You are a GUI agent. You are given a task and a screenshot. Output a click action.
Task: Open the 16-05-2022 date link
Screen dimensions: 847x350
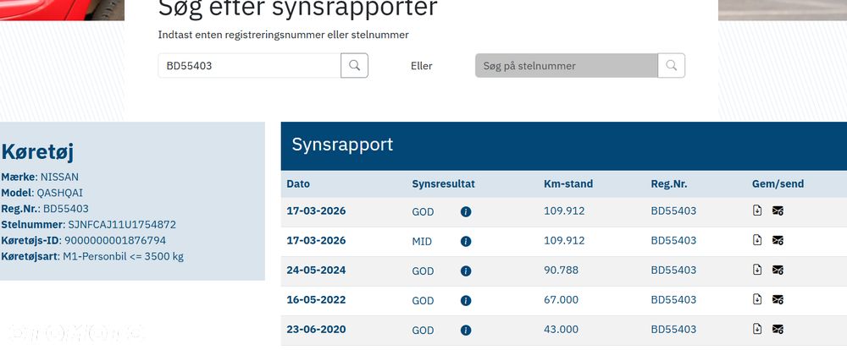pos(316,300)
